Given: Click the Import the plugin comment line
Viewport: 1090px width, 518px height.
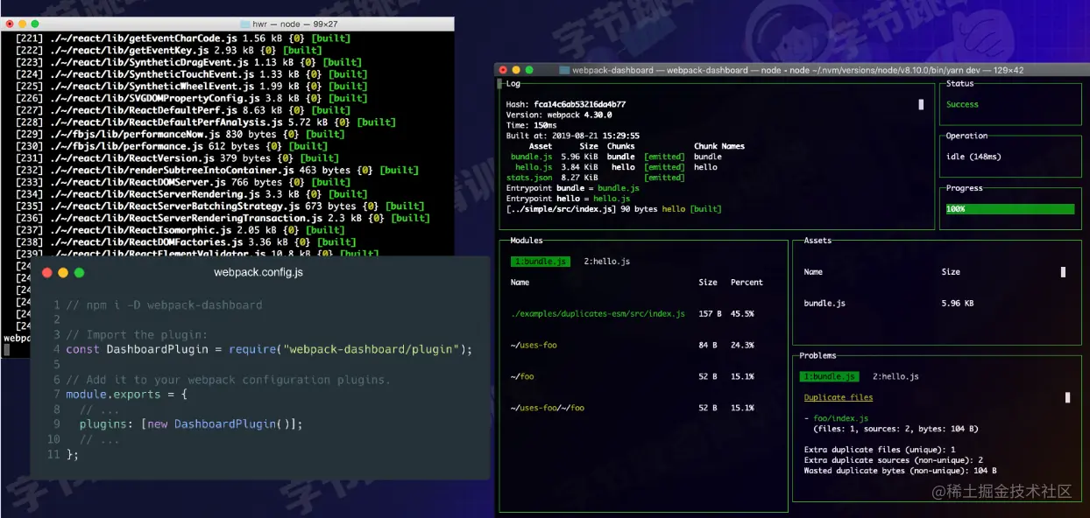Looking at the screenshot, I should [137, 334].
